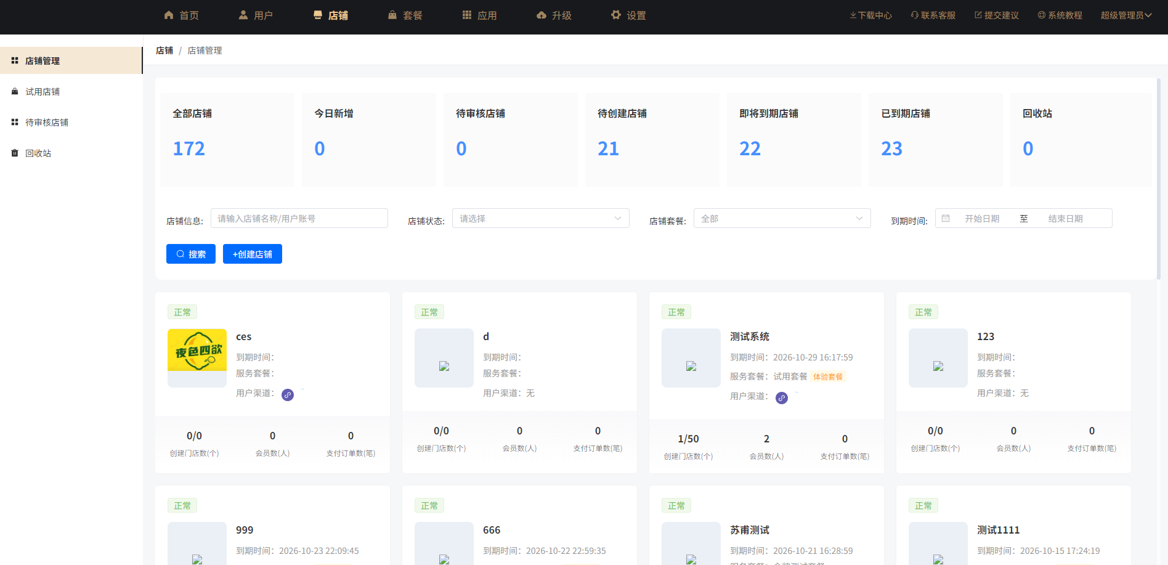
Task: Open settings via the 设置 gear icon
Action: pyautogui.click(x=615, y=14)
